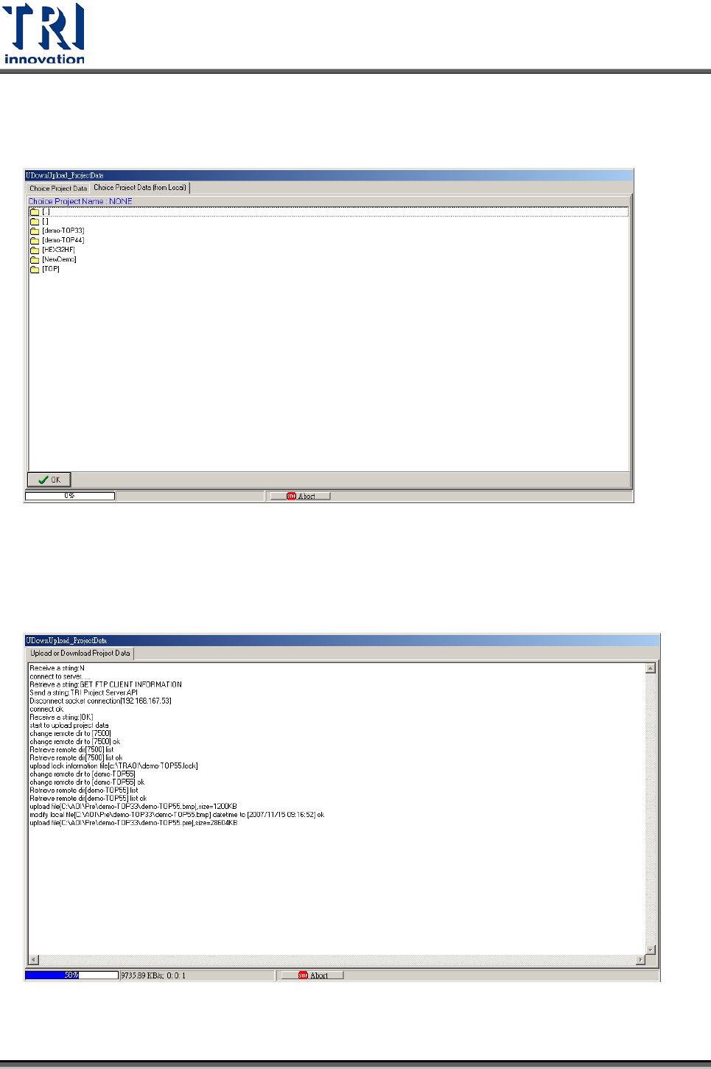Image resolution: width=711 pixels, height=1069 pixels.
Task: Click the log scrollbar down arrow
Action: (651, 950)
